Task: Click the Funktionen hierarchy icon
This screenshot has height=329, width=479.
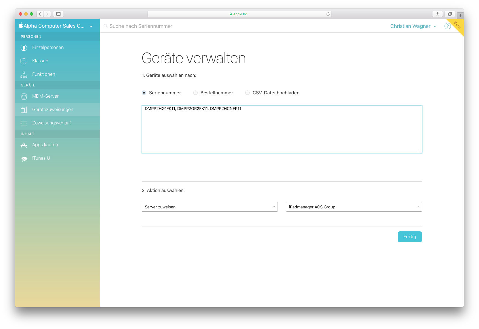Action: (24, 74)
